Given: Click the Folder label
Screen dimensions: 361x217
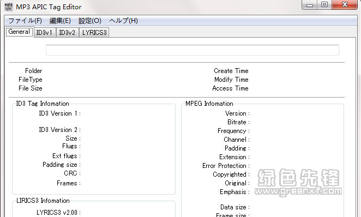Looking at the screenshot, I should coord(34,71).
